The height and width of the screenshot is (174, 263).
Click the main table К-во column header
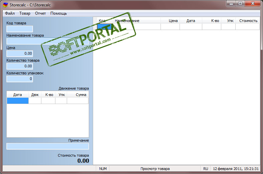[x=212, y=21]
